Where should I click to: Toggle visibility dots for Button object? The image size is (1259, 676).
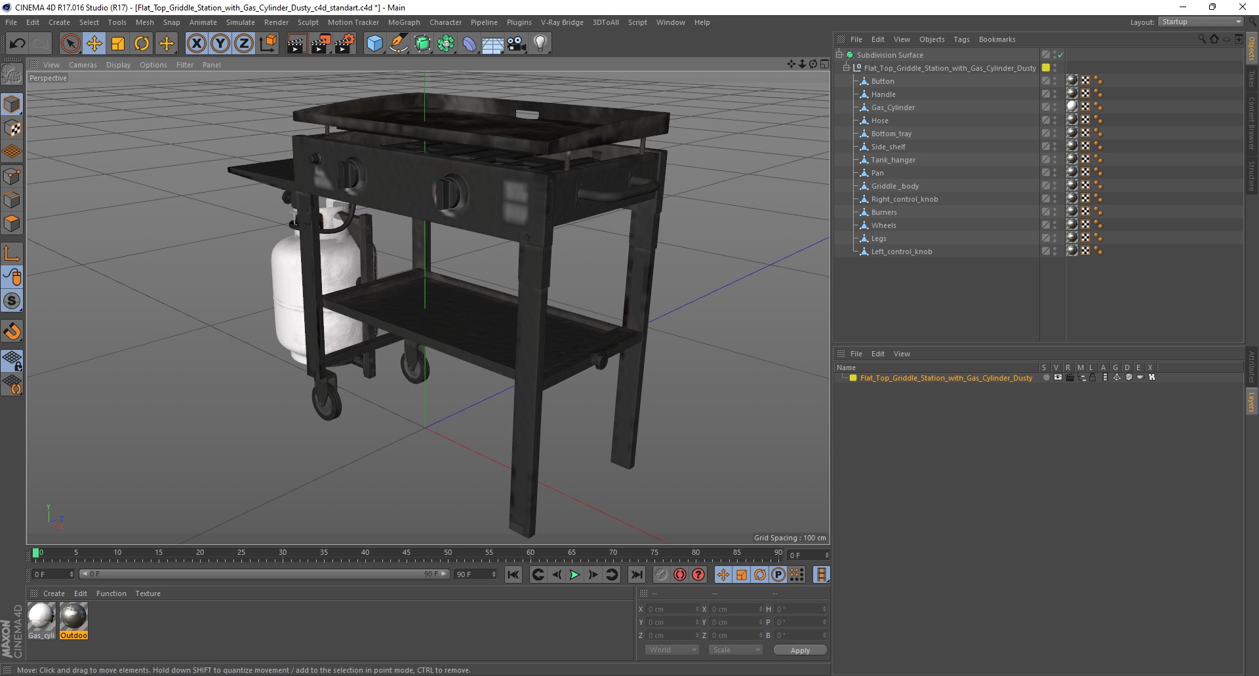coord(1054,81)
